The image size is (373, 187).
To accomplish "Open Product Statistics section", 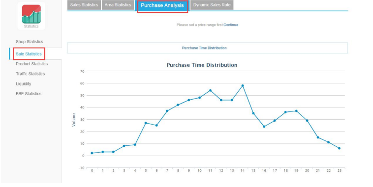I will [31, 64].
